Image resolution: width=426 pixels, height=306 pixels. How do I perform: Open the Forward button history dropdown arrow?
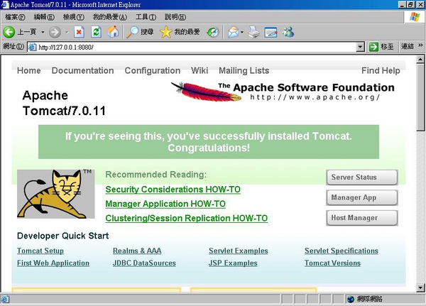point(67,33)
